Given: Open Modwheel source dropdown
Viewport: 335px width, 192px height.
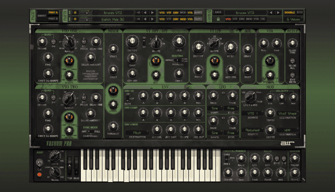Looking at the screenshot, I should coord(253,130).
